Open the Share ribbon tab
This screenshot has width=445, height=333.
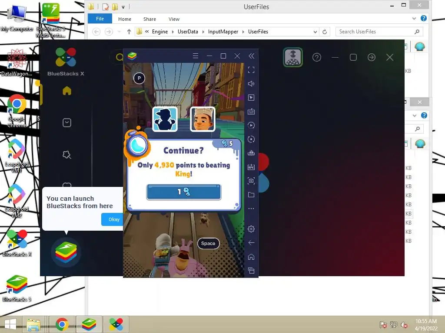coord(149,19)
